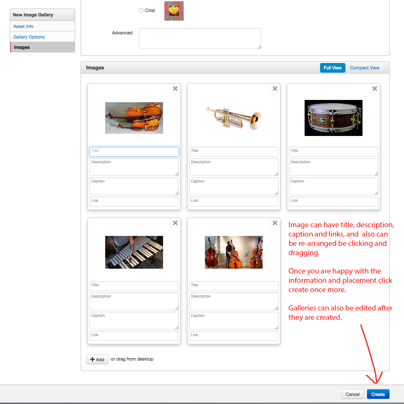The width and height of the screenshot is (404, 404).
Task: Click 'or drag from desktop' text
Action: (132, 359)
